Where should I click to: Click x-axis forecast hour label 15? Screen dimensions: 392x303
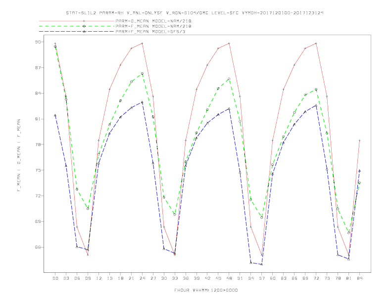[x=109, y=278]
